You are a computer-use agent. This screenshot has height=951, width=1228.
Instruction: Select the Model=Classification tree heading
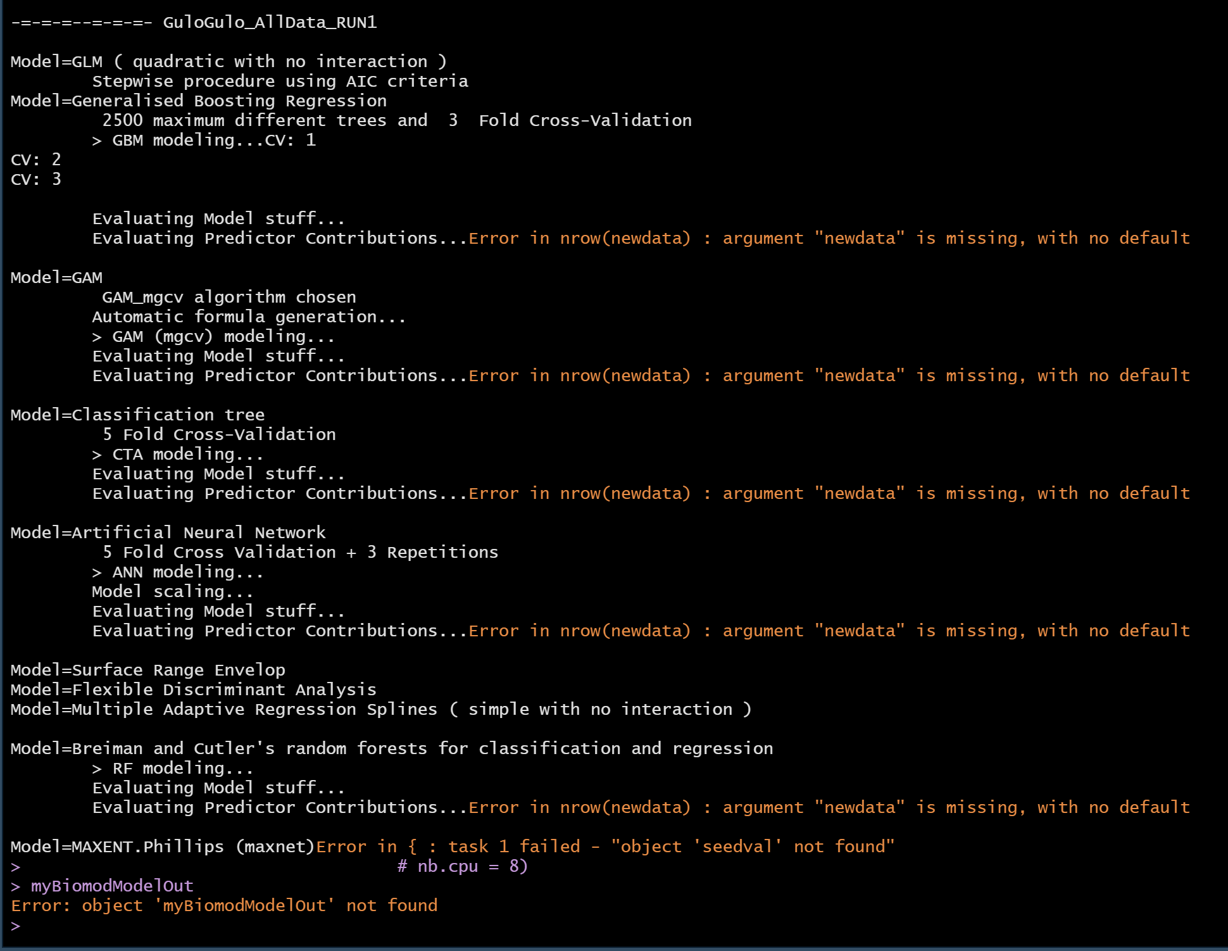pos(137,413)
